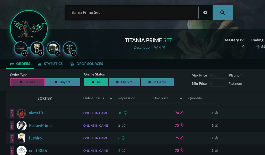Set online status filter to All
This screenshot has width=265, height=155.
point(96,82)
